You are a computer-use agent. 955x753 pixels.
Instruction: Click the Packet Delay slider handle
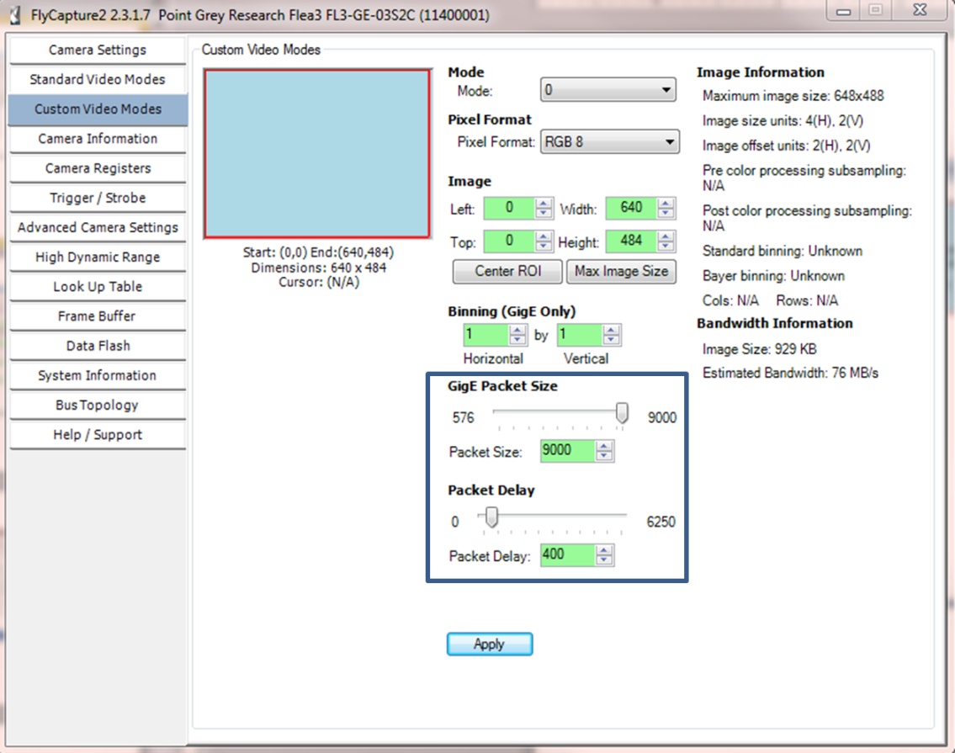(x=491, y=517)
